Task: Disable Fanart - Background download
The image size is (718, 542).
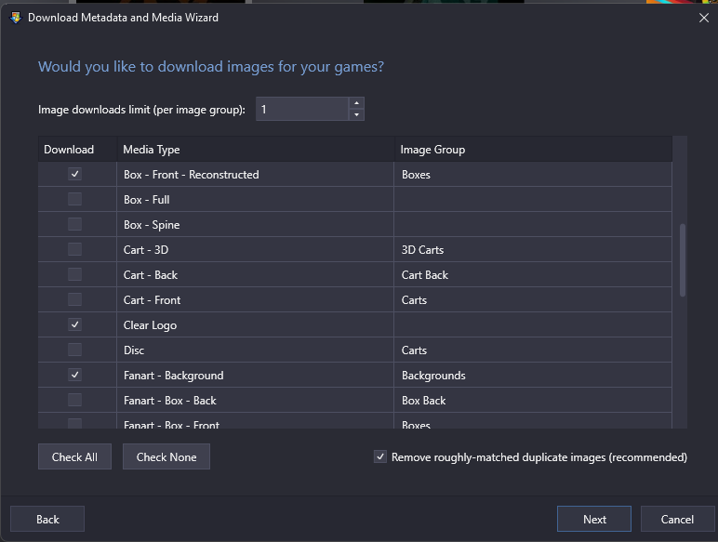Action: 74,375
